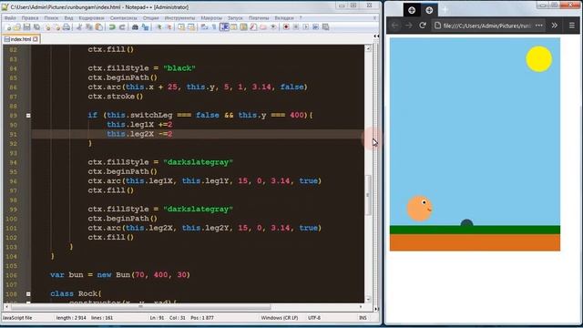Click the editor vertical scrollbar thumb
The height and width of the screenshot is (328, 583).
[368, 195]
